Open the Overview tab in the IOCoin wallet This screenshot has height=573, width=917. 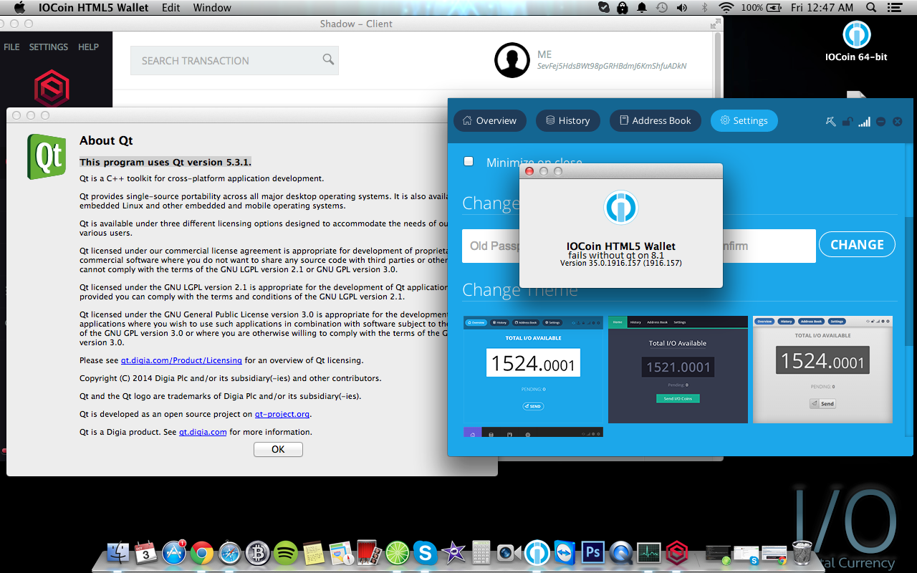[x=490, y=120]
